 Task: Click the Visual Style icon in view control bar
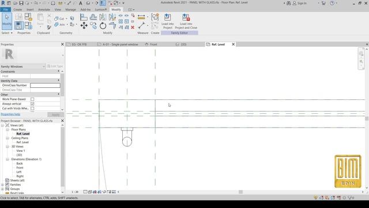pyautogui.click(x=90, y=192)
